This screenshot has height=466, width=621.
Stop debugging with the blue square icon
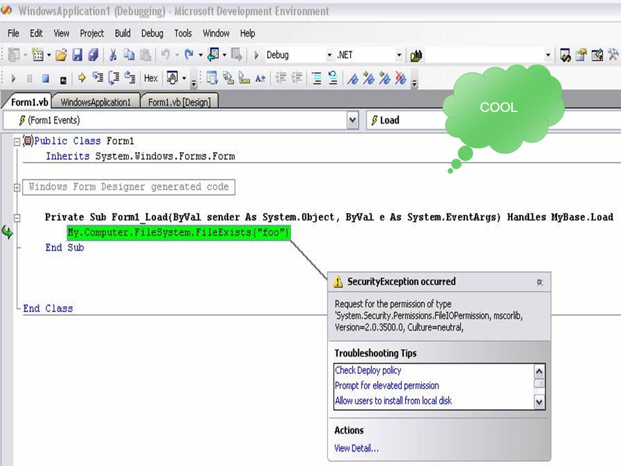tap(45, 78)
